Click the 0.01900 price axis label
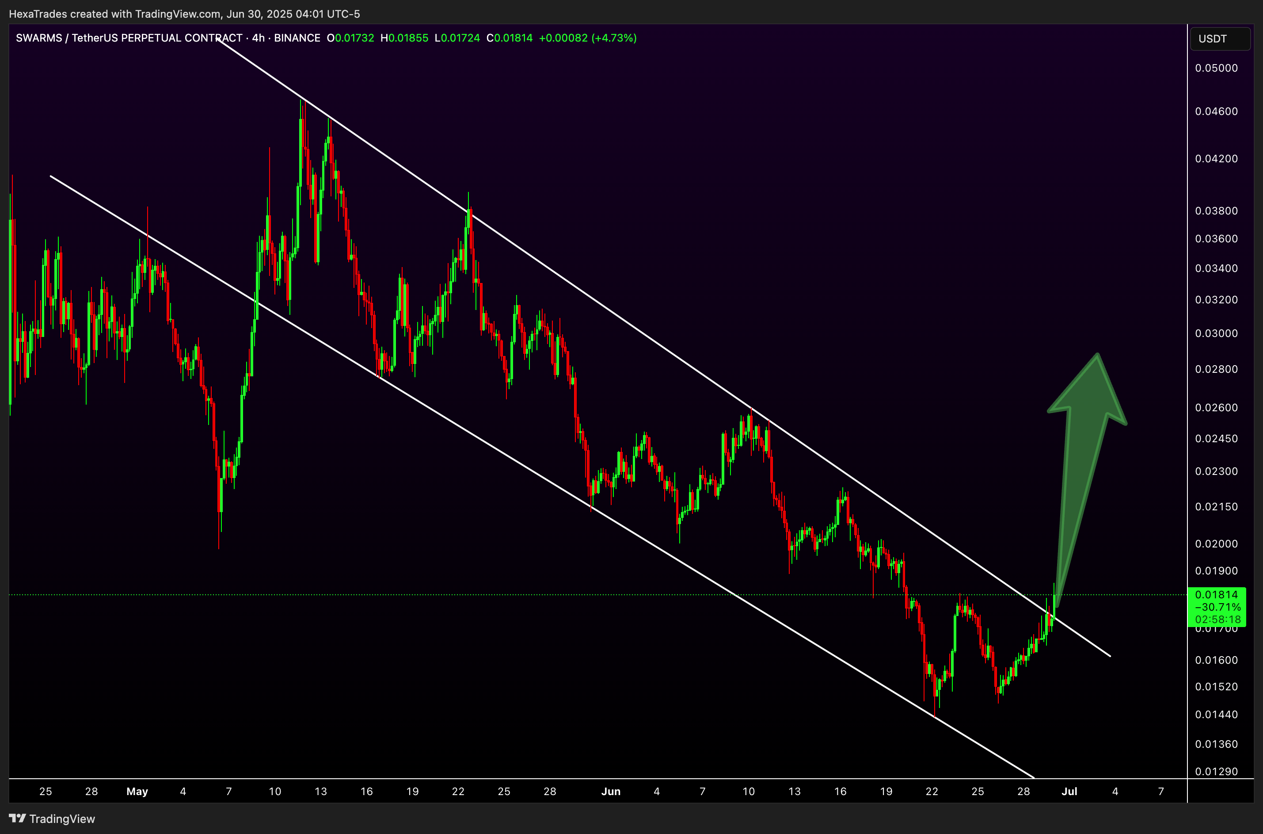Image resolution: width=1263 pixels, height=834 pixels. coord(1216,571)
